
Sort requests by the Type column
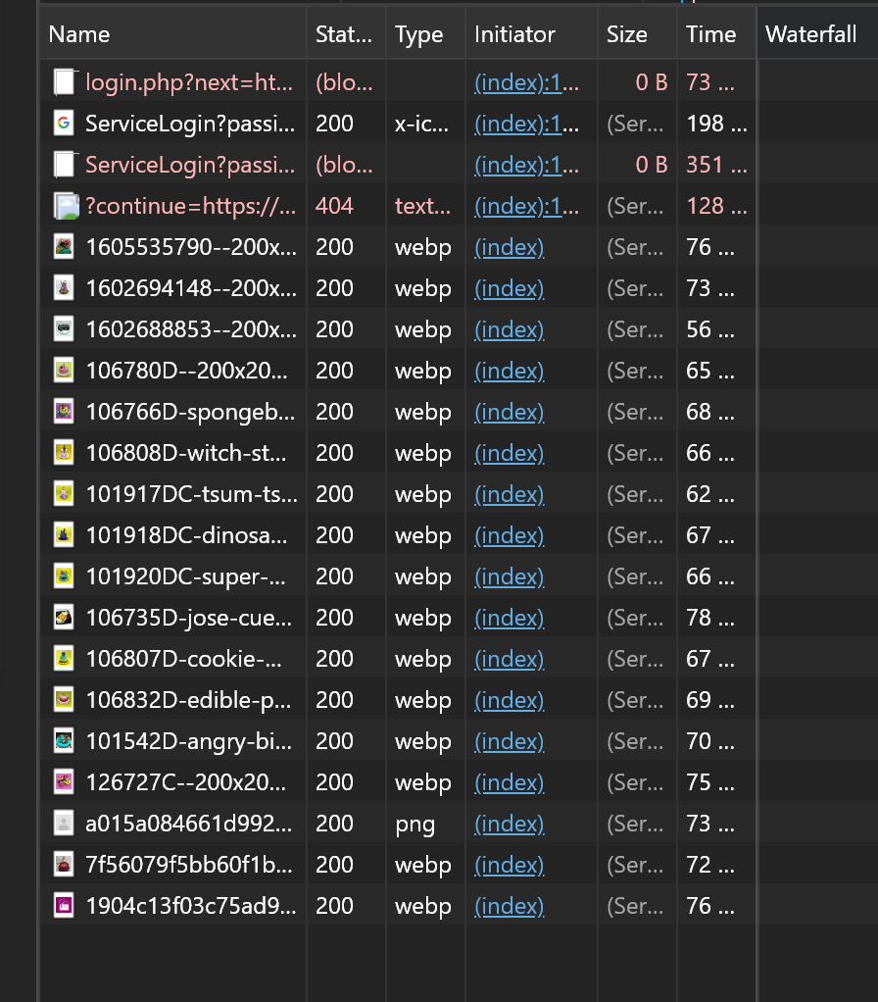point(419,34)
